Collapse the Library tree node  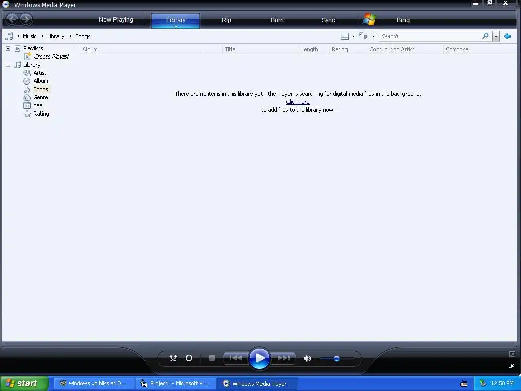[8, 65]
